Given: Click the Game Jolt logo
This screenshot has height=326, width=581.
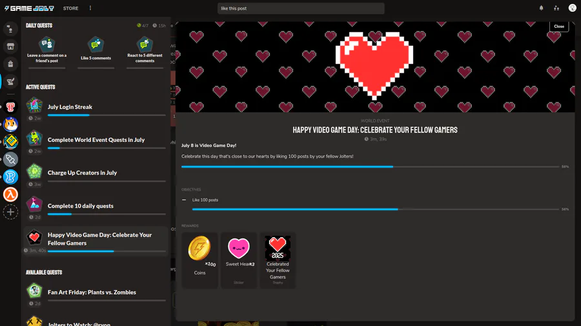Looking at the screenshot, I should click(29, 8).
